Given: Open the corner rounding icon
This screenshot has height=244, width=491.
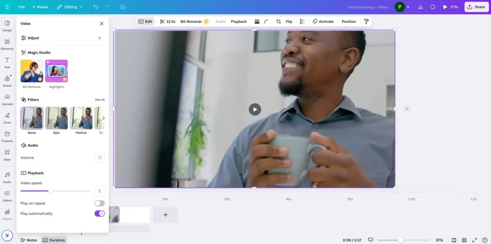Looking at the screenshot, I should [266, 22].
